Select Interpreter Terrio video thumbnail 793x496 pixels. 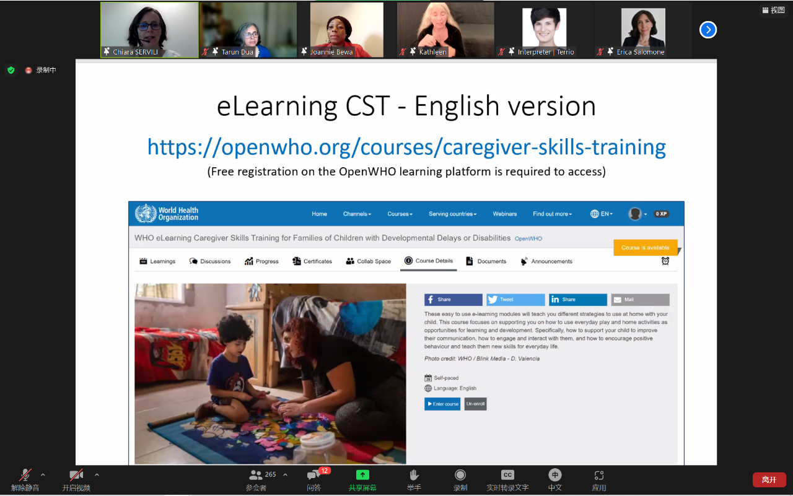(x=544, y=30)
